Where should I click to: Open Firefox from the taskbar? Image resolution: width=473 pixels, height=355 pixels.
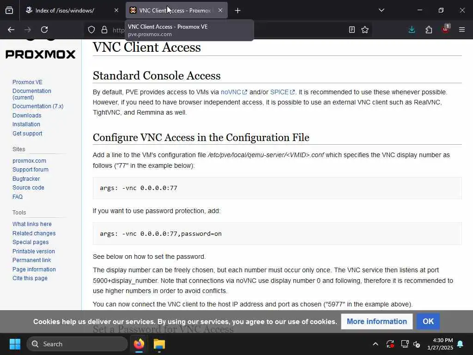point(139,344)
